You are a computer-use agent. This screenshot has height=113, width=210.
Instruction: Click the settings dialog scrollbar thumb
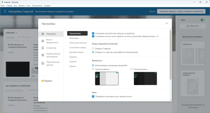pos(171,55)
